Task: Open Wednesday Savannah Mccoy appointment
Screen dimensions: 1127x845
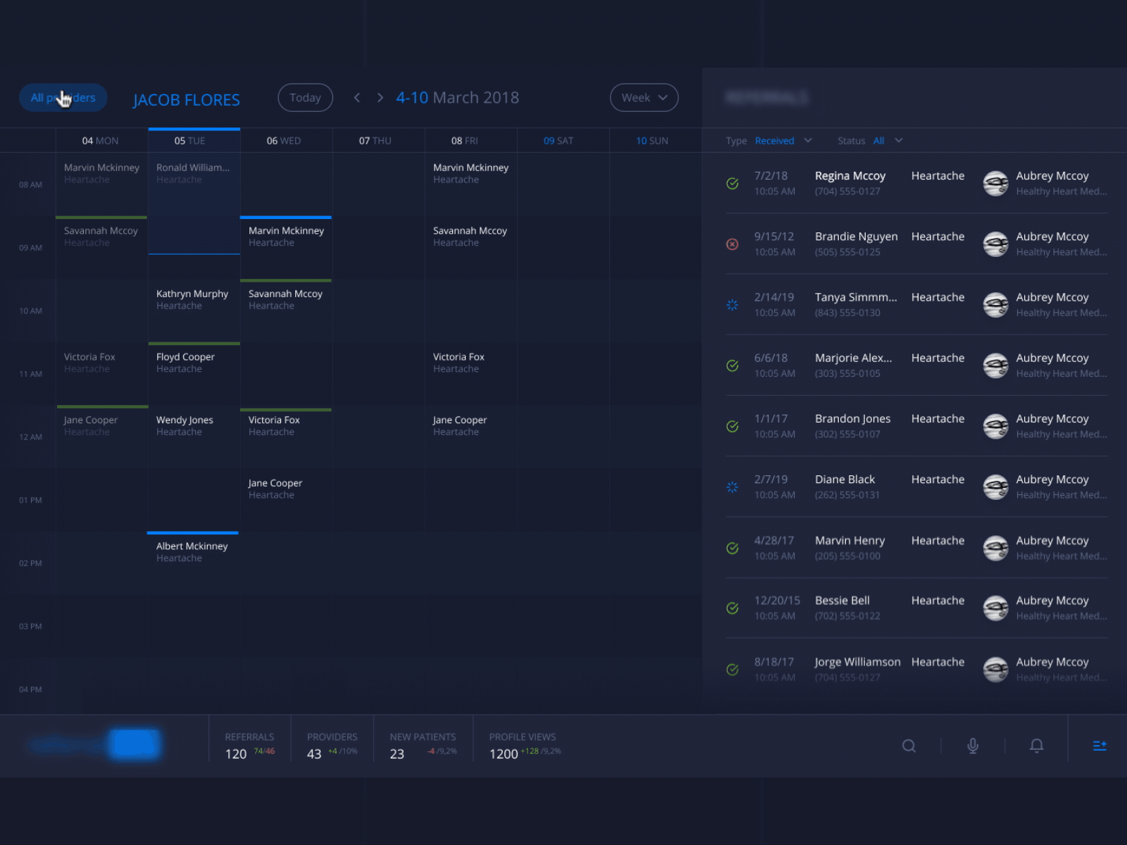Action: [x=286, y=311]
